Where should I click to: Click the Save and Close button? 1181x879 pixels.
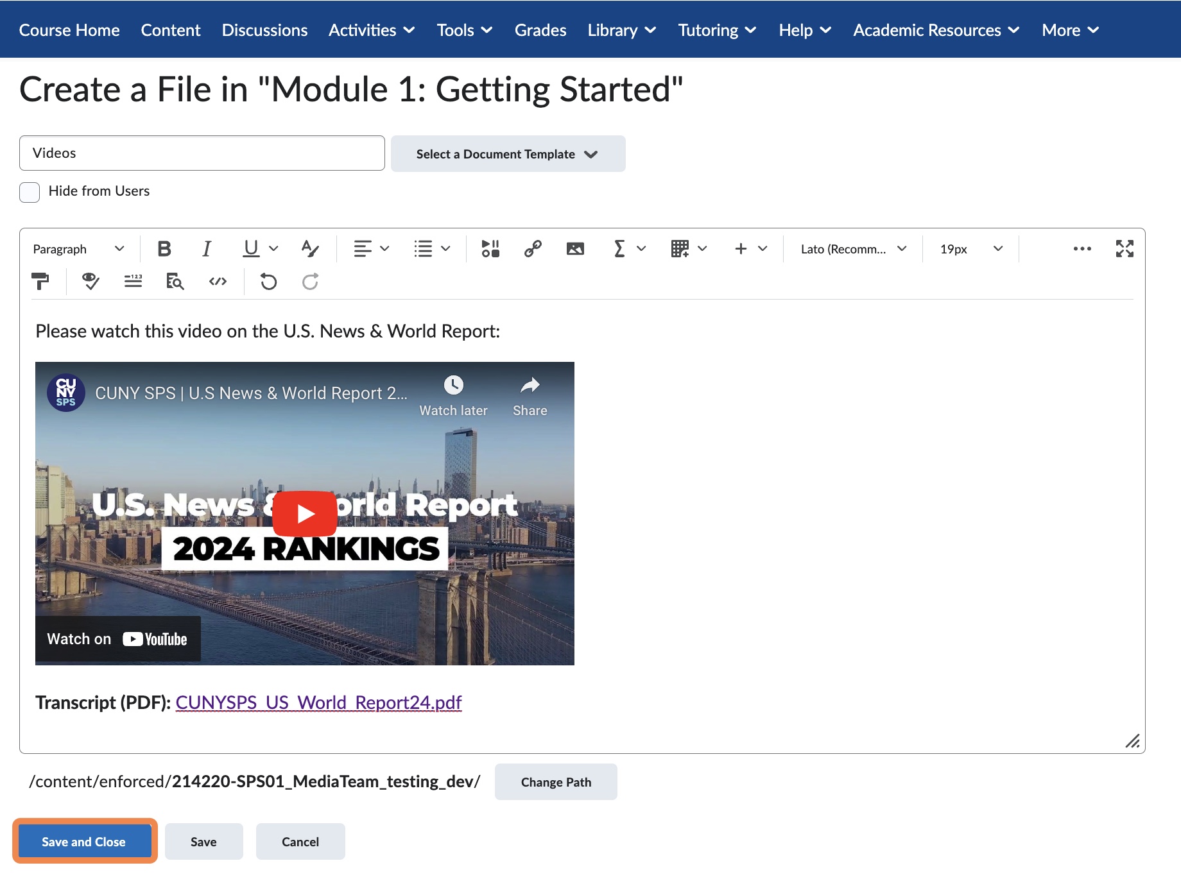[85, 841]
